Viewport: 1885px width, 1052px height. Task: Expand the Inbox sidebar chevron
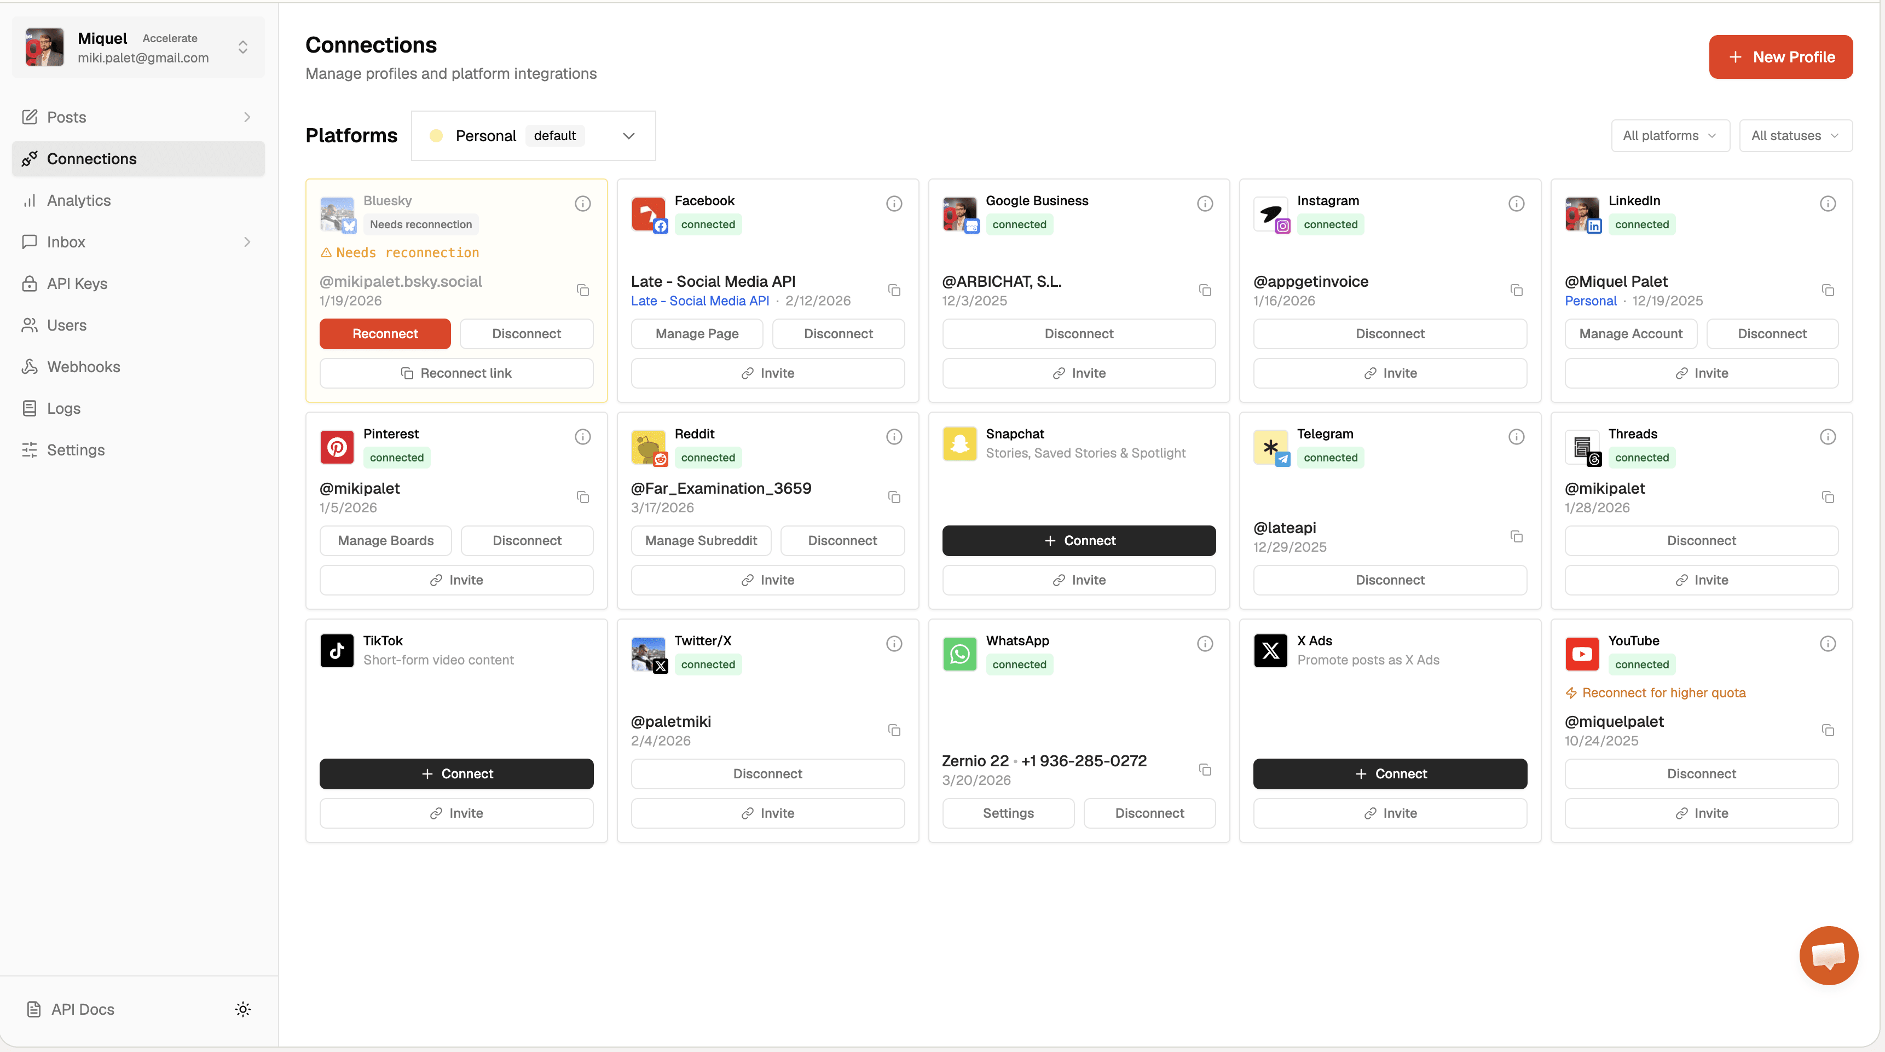[x=247, y=242]
